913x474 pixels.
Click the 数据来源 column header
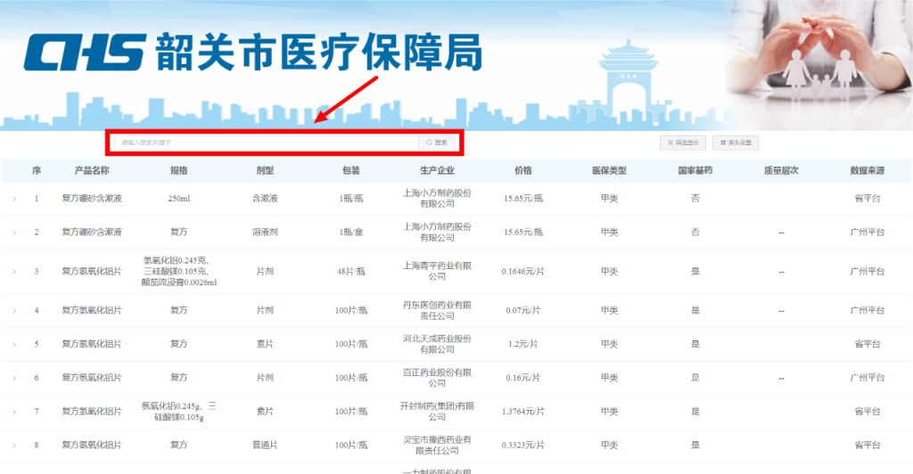868,170
